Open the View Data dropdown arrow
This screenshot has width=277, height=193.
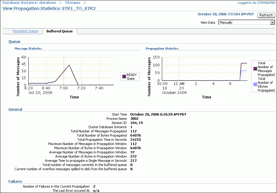[272, 22]
